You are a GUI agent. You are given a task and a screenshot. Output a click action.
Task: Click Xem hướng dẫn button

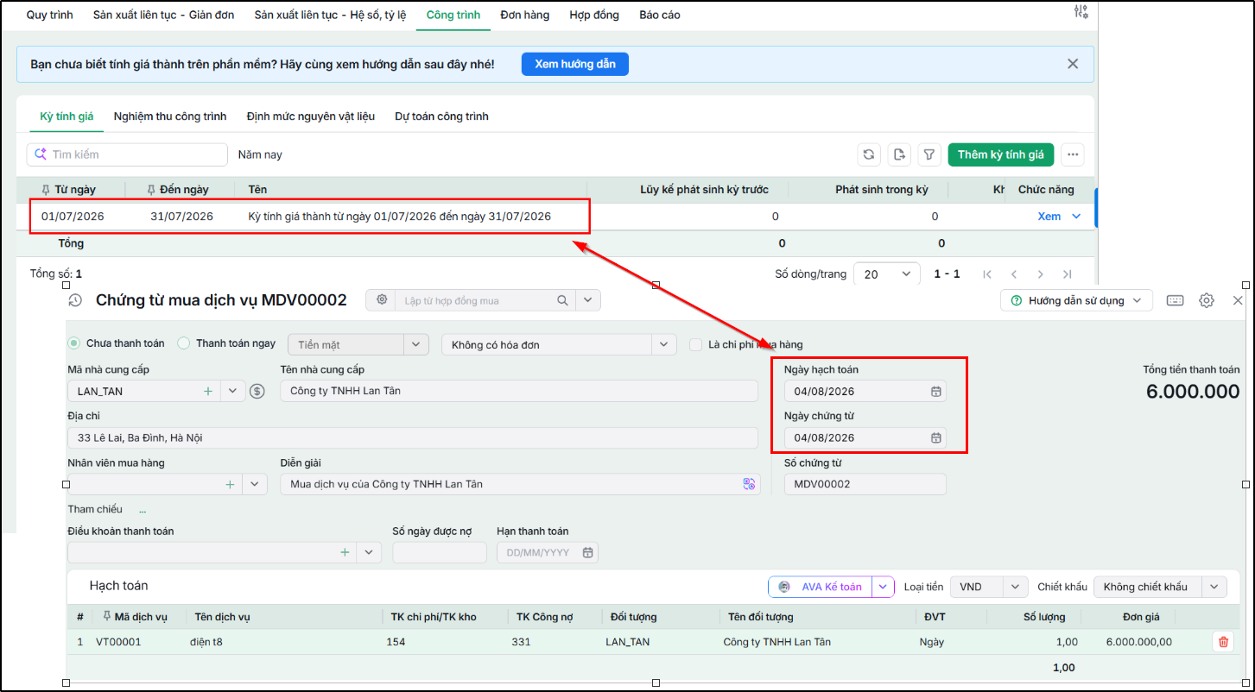click(575, 64)
